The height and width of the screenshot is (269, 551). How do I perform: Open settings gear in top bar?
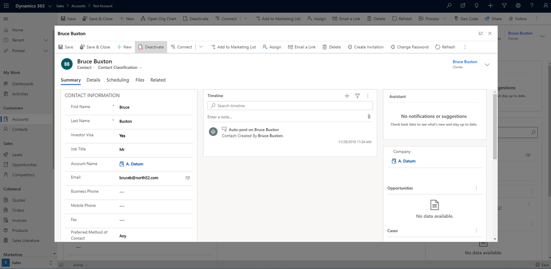point(518,6)
